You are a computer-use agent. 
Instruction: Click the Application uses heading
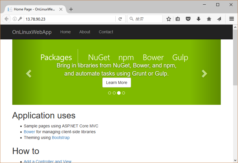click(44, 116)
